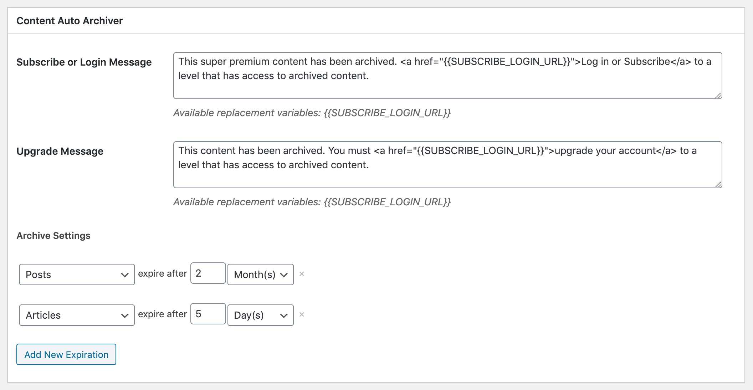
Task: Open the Posts content type dropdown
Action: (77, 274)
